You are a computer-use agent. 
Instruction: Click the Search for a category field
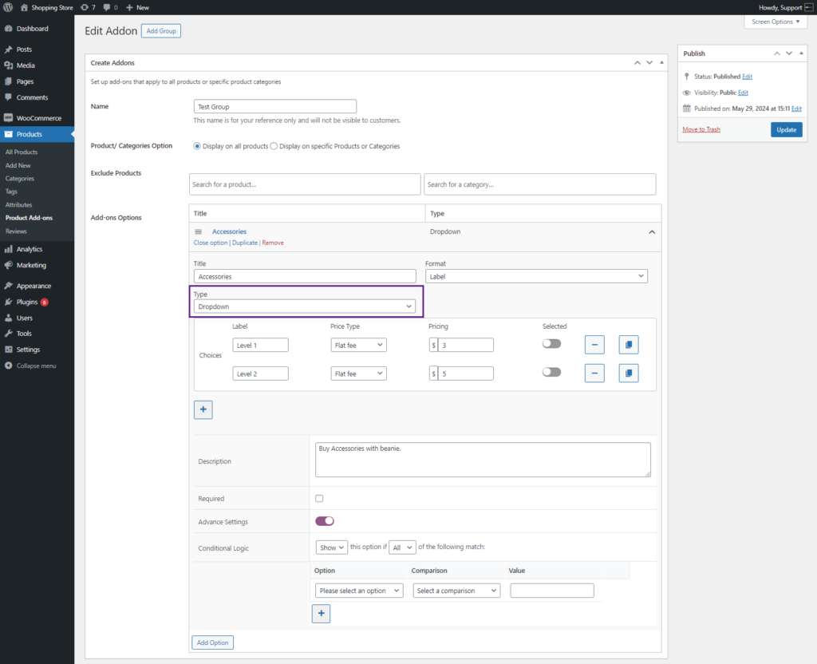540,184
